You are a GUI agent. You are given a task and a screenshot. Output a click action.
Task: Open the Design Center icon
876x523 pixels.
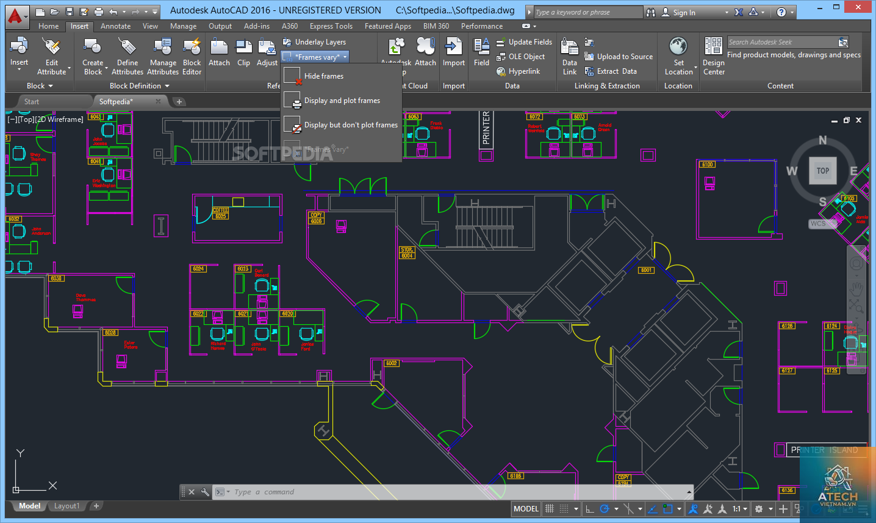coord(713,46)
